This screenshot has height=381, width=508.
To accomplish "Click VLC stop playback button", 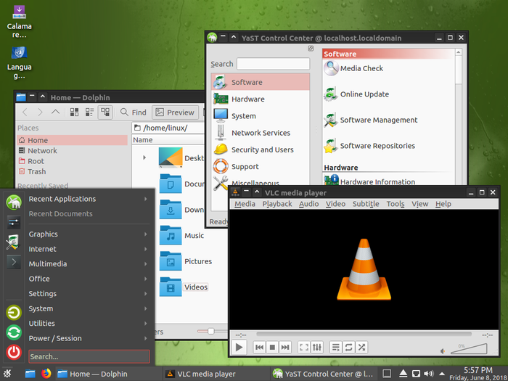I will (272, 348).
